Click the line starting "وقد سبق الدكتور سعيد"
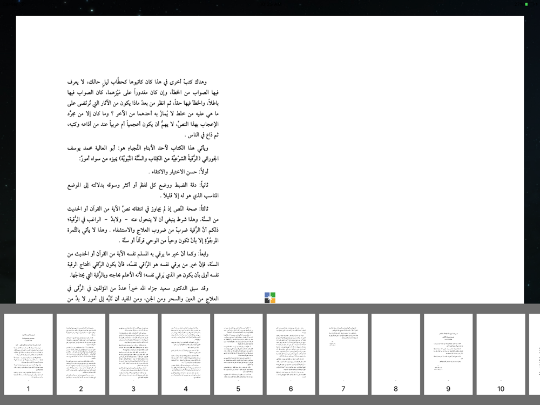 pyautogui.click(x=138, y=288)
